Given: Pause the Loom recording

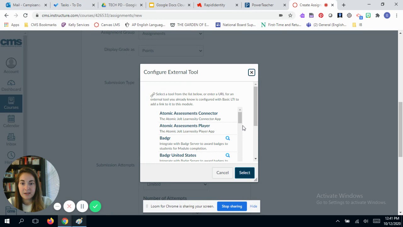Looking at the screenshot, I should pyautogui.click(x=82, y=207).
